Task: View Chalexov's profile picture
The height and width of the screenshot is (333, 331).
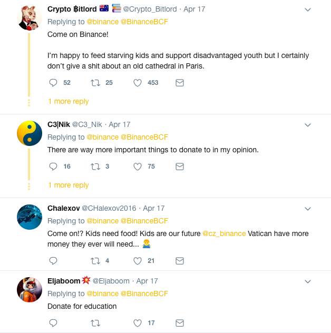Action: click(30, 217)
